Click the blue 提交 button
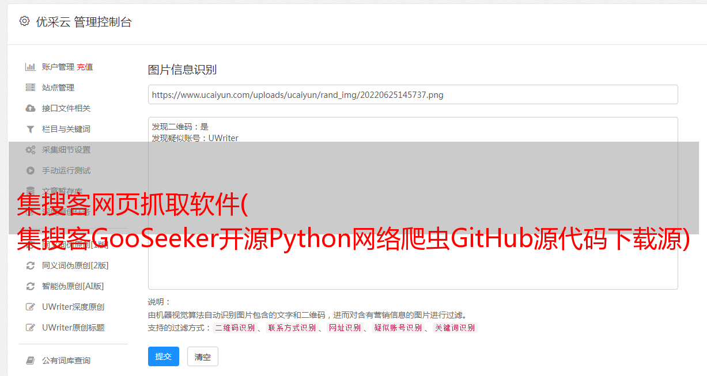The height and width of the screenshot is (376, 707). (x=164, y=356)
